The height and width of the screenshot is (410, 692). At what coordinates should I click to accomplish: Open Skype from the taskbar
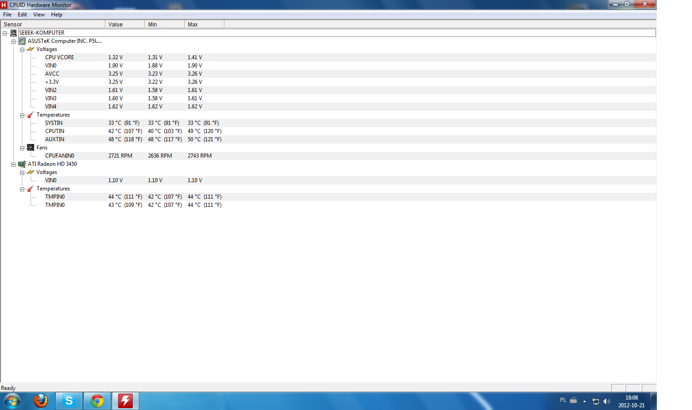point(69,401)
